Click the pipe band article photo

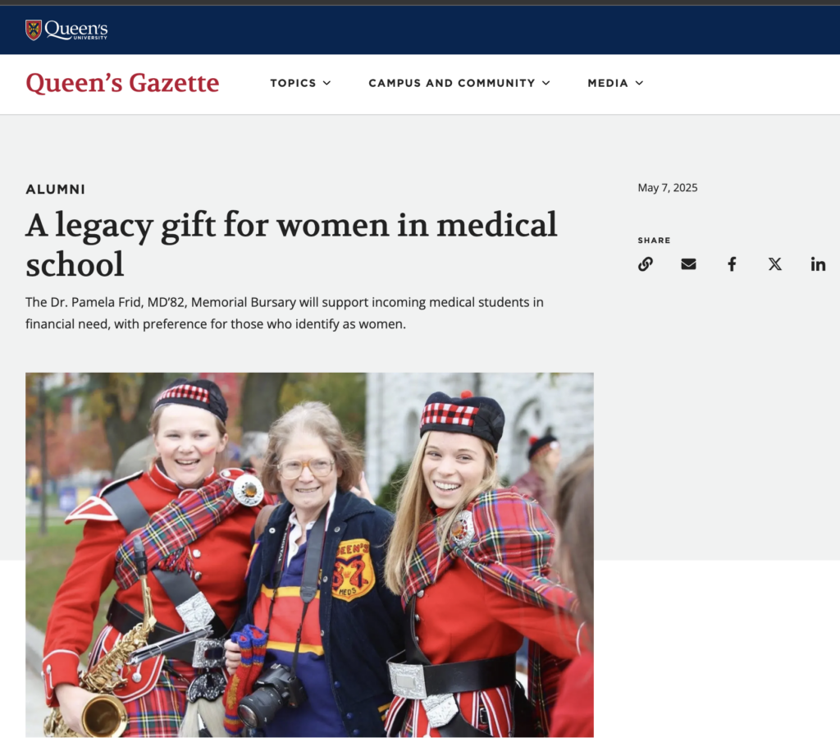309,555
